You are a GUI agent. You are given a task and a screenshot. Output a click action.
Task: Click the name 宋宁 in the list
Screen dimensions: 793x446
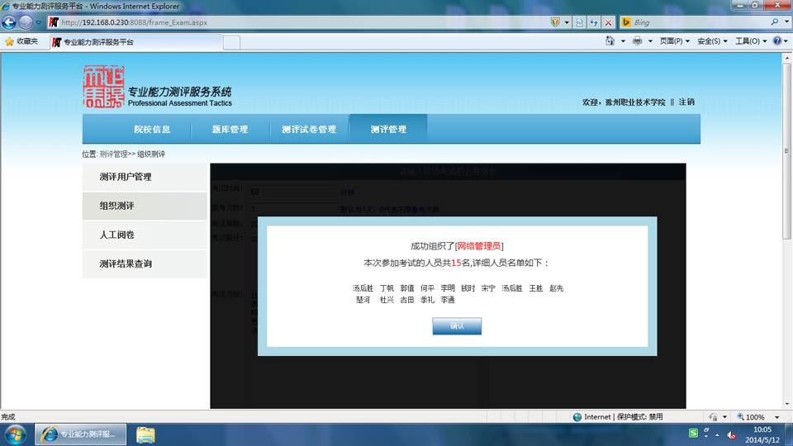(488, 288)
